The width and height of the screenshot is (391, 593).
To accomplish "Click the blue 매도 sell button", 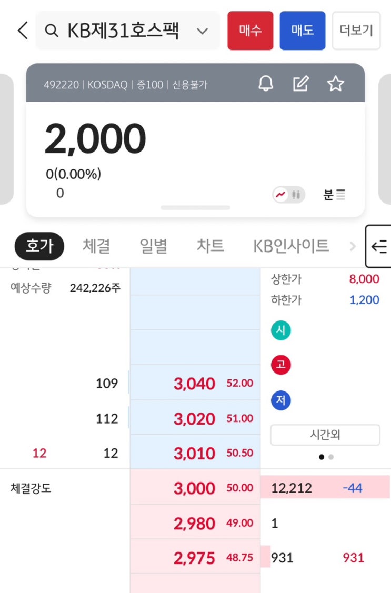I will (303, 31).
